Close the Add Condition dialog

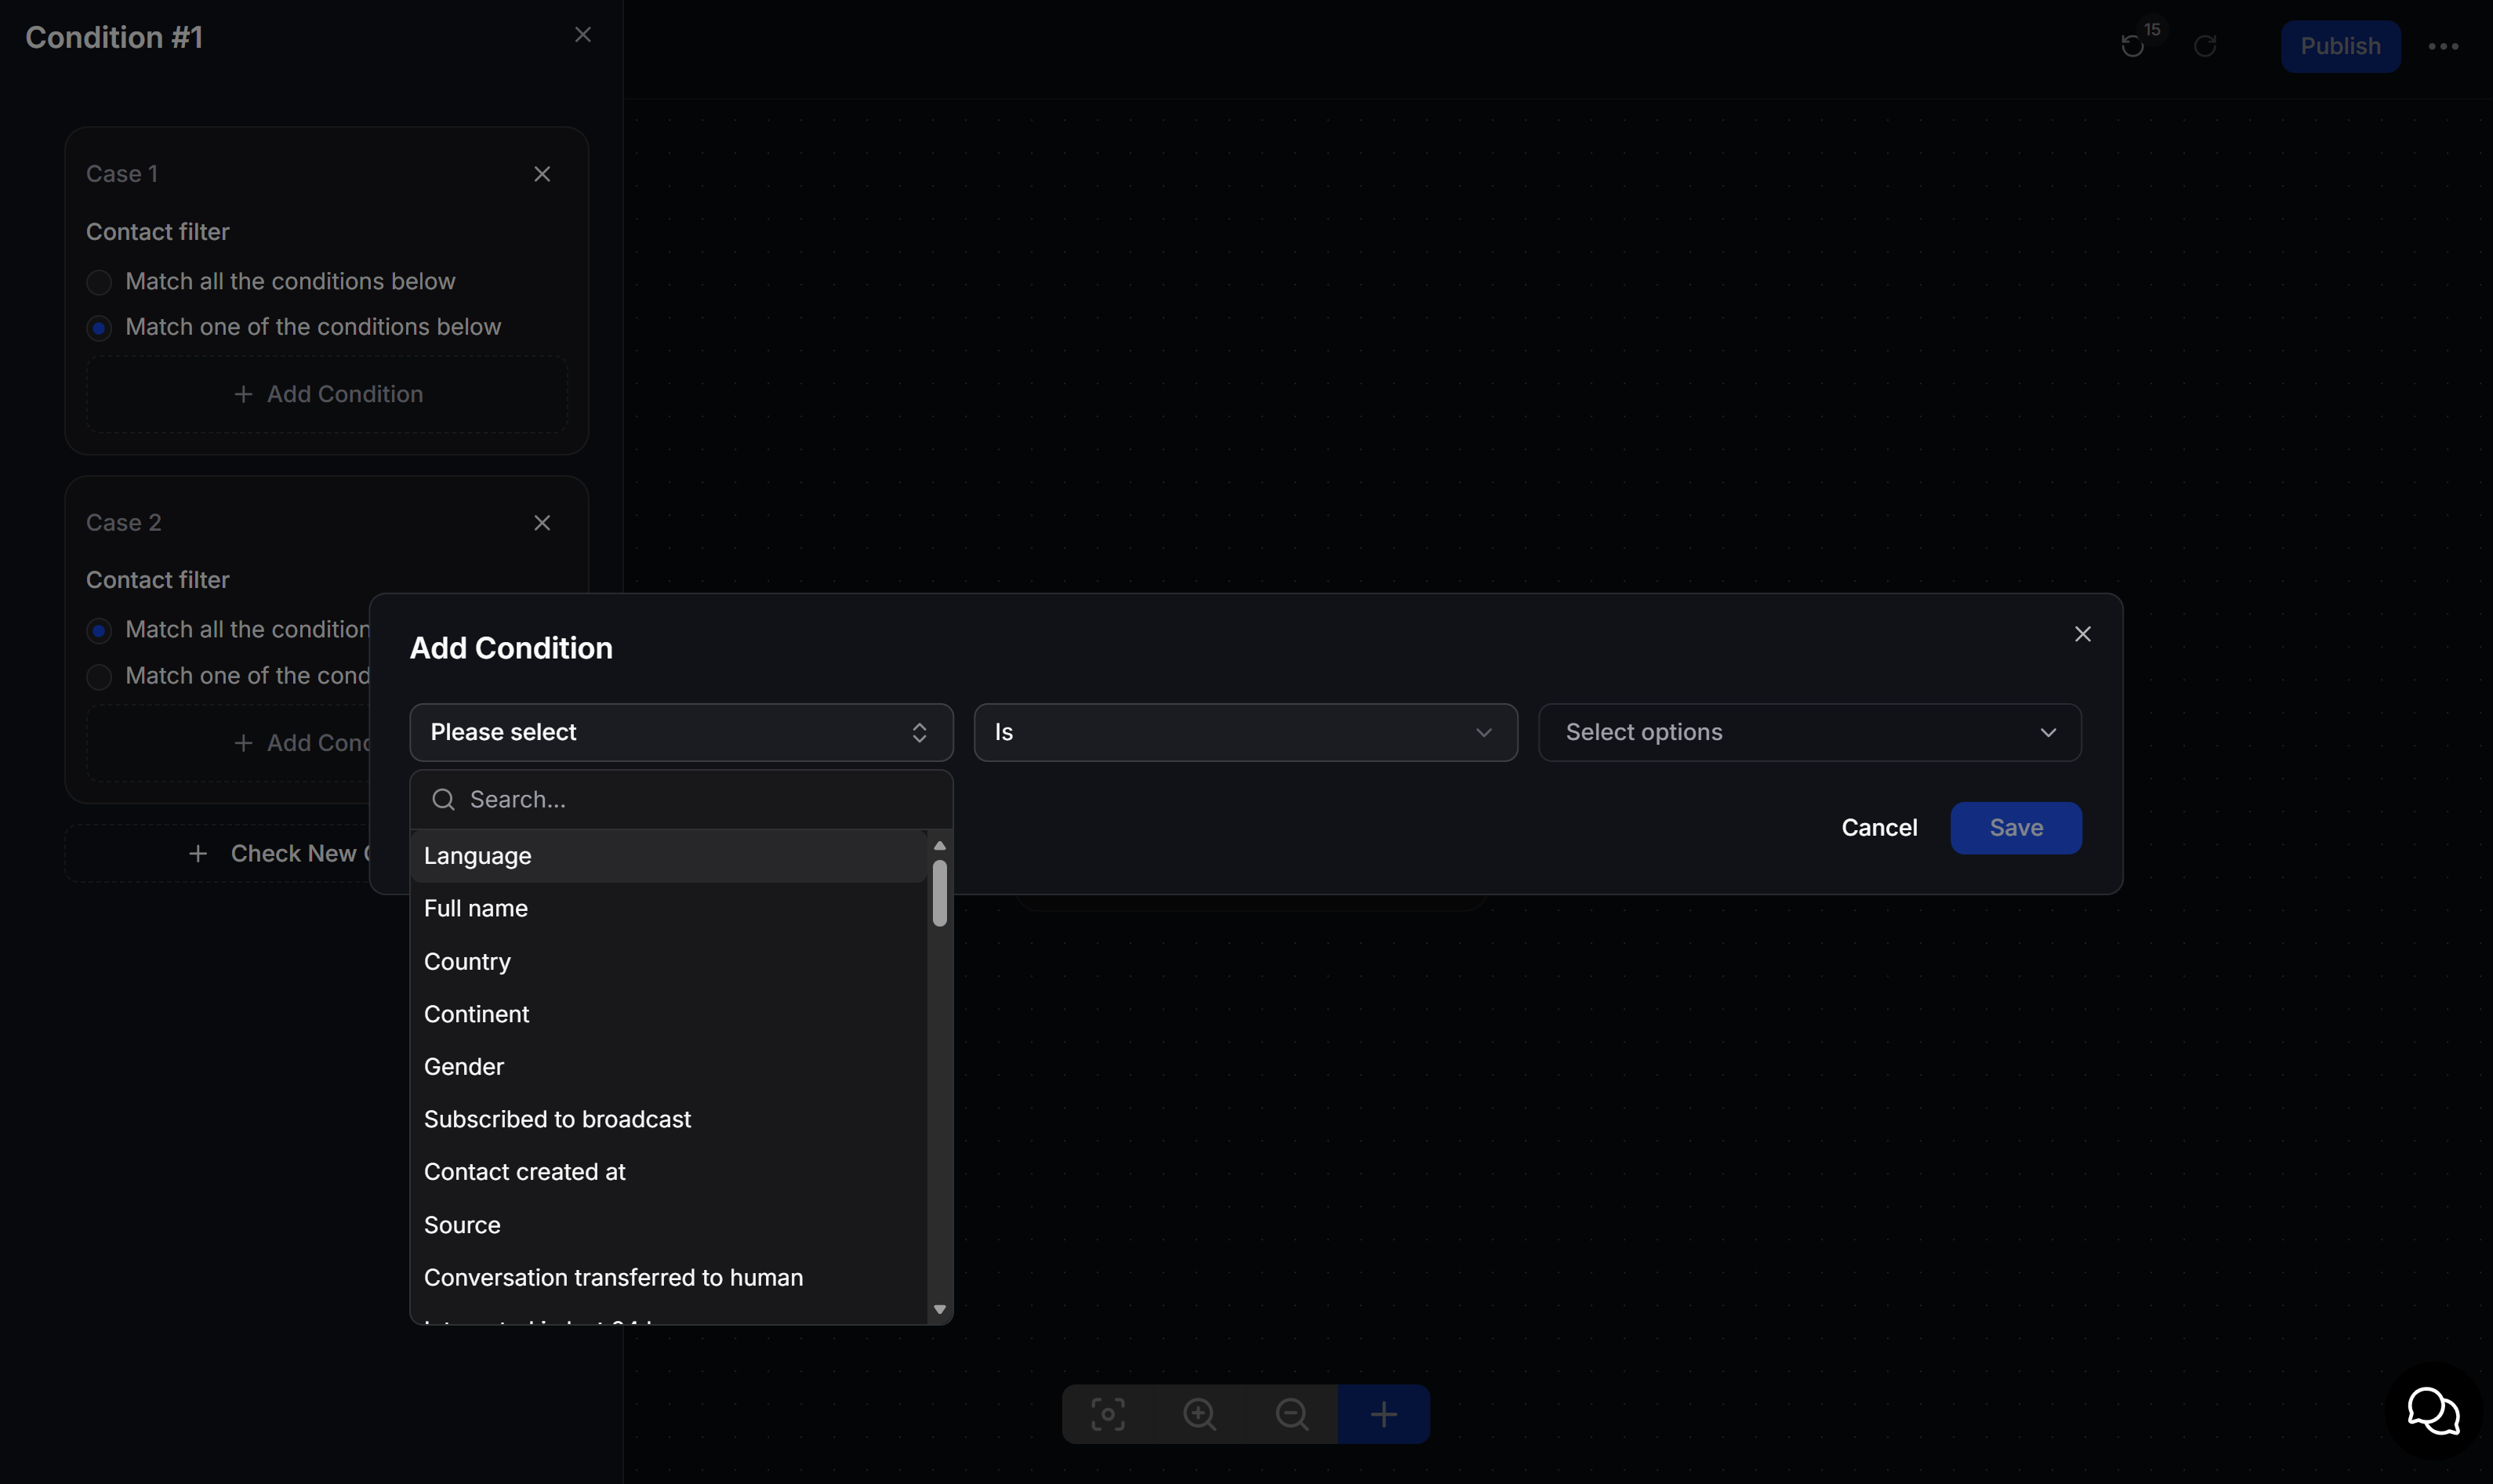(x=2082, y=634)
